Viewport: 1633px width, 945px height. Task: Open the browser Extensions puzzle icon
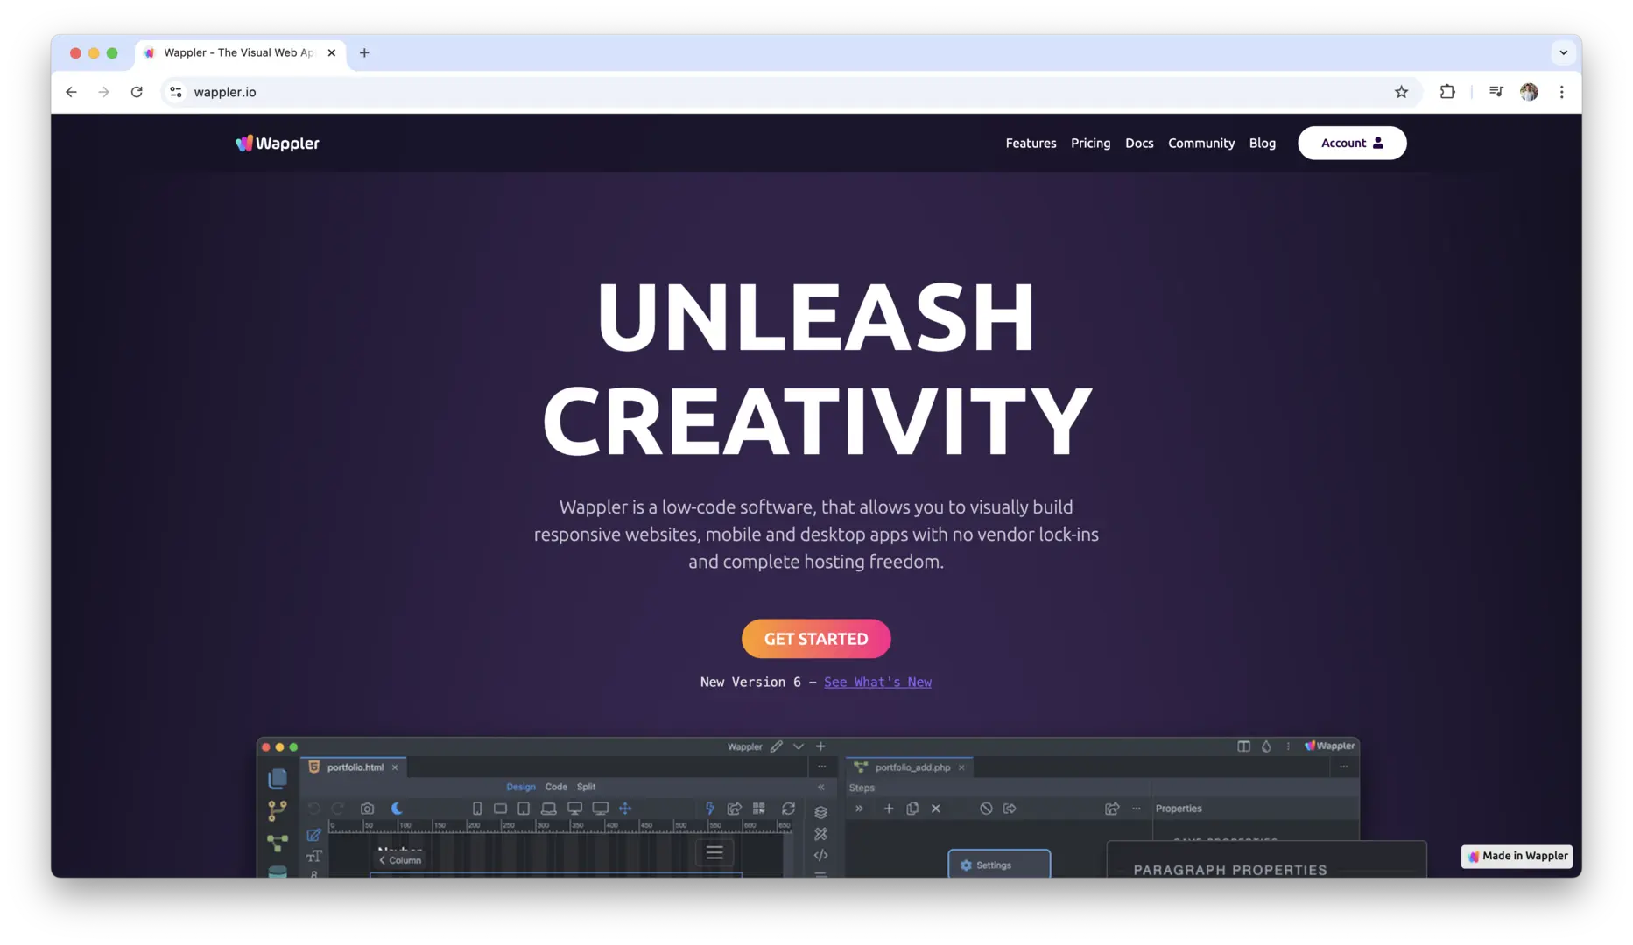(x=1447, y=92)
